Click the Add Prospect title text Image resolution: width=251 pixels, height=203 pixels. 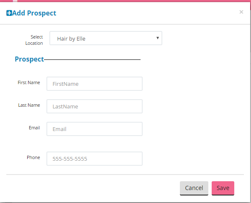point(34,13)
